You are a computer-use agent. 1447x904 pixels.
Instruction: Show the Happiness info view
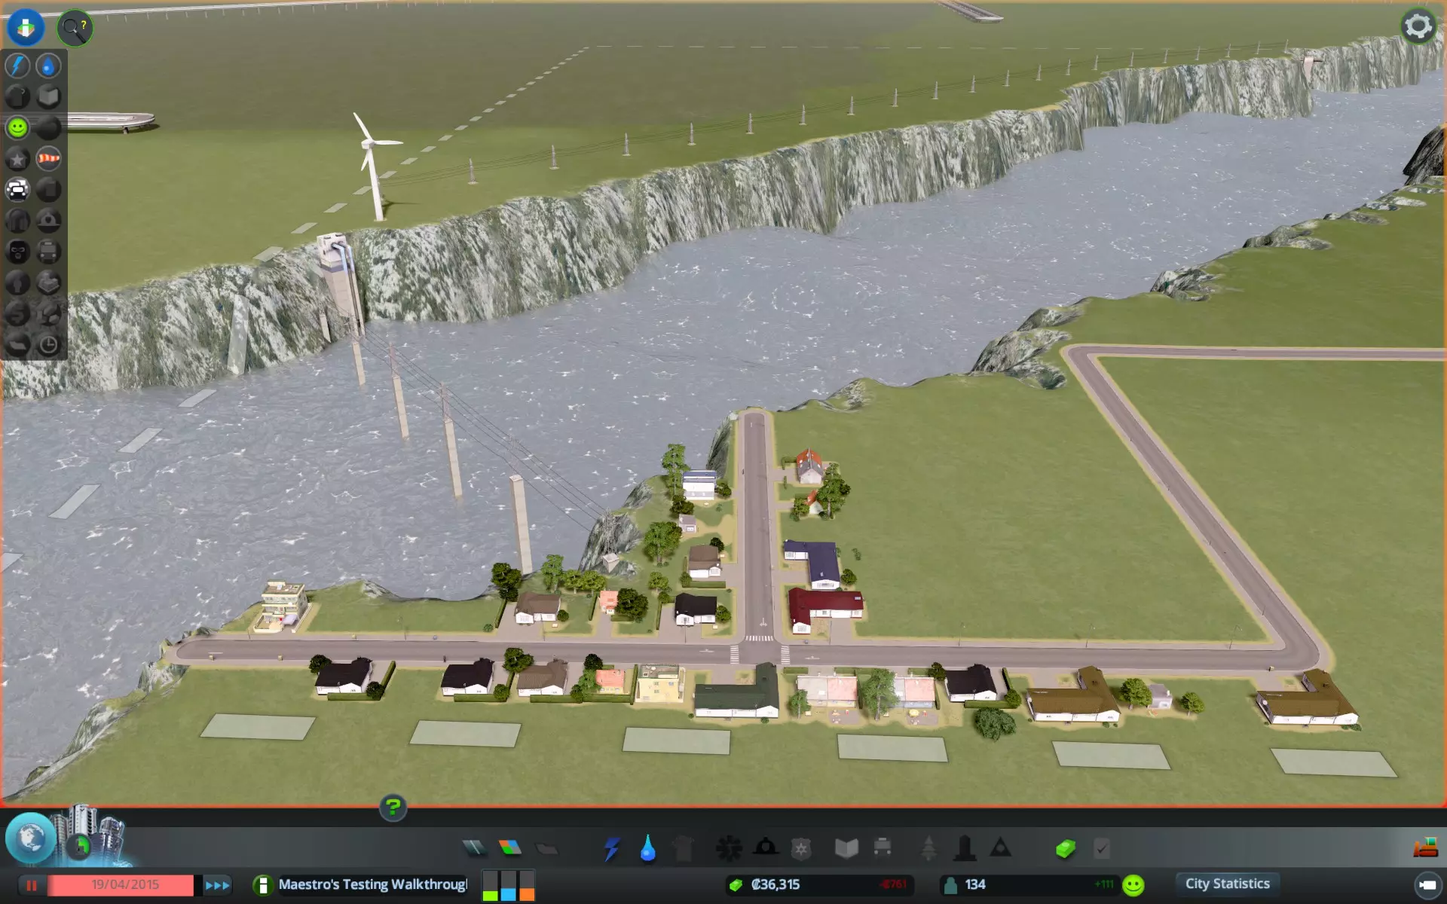(x=17, y=127)
